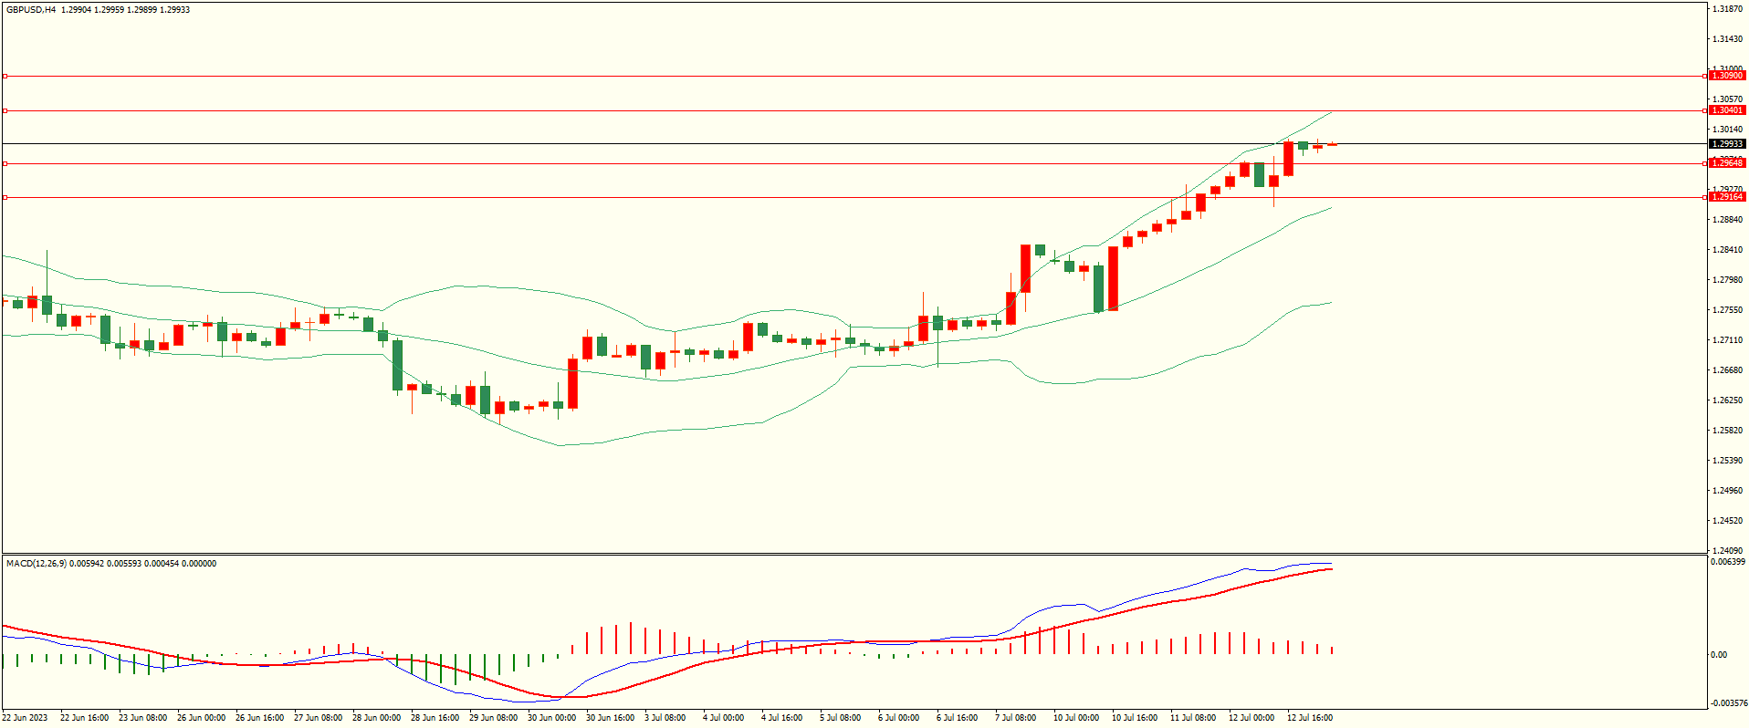Click the 1.27550 price axis label

click(1727, 310)
